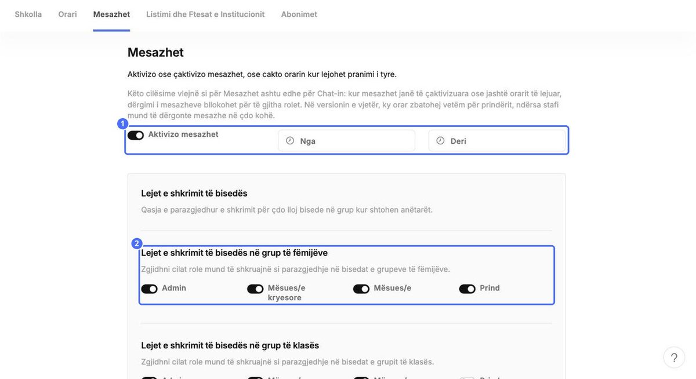Click the annotation badge numbered 1
696x379 pixels.
coord(122,123)
